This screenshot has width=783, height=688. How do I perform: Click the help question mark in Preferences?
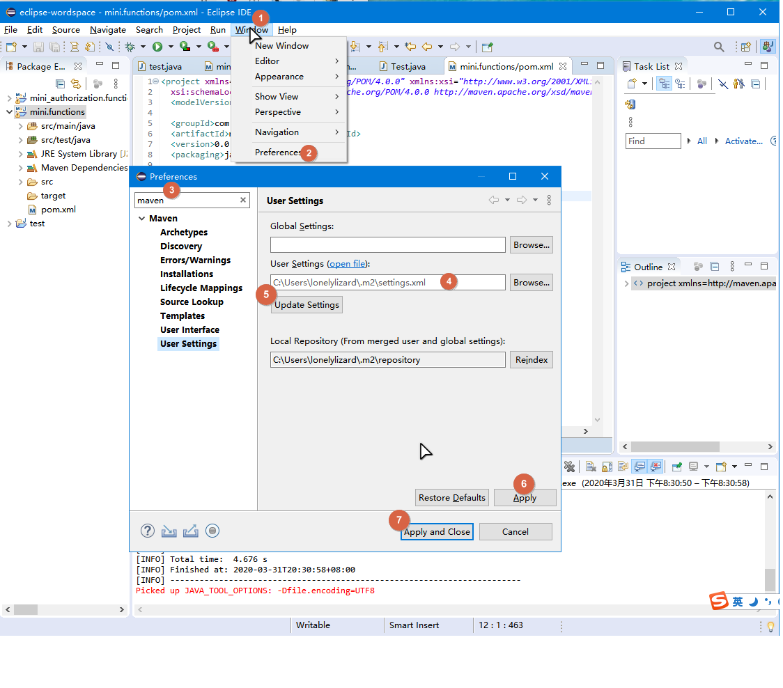[147, 531]
